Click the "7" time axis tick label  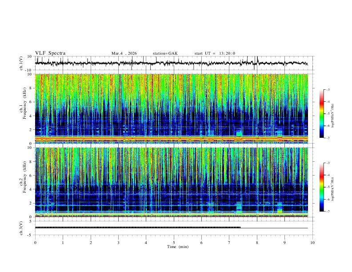pyautogui.click(x=229, y=243)
